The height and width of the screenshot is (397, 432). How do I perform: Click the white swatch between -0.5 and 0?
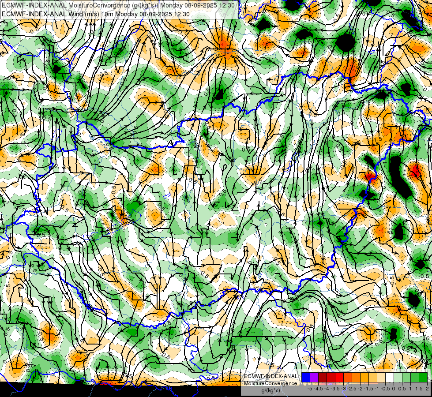[390, 377]
